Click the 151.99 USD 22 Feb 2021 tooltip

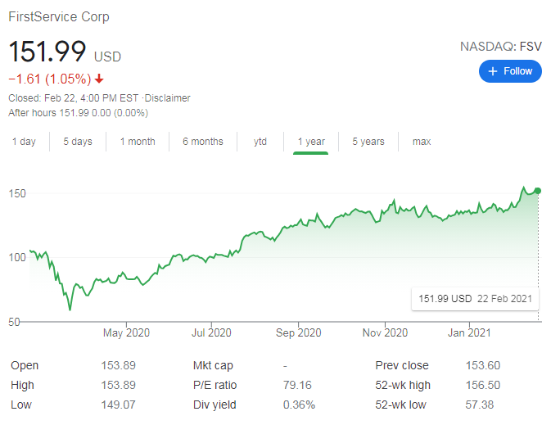point(475,299)
